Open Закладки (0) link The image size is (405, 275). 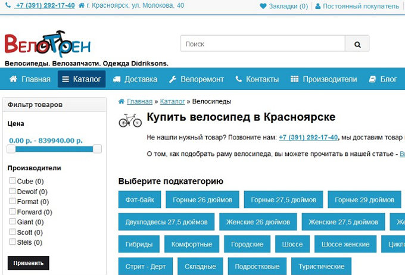(284, 6)
